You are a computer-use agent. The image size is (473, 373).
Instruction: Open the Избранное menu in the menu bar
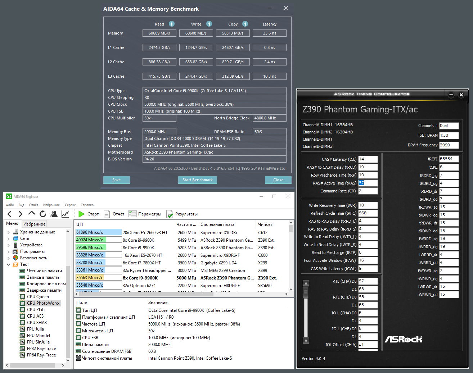click(x=51, y=205)
